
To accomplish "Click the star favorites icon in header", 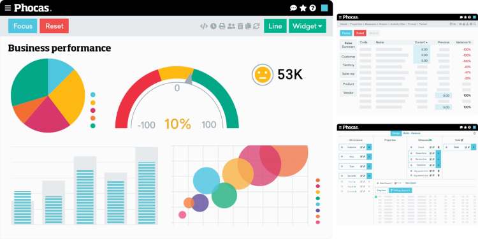I will click(303, 8).
